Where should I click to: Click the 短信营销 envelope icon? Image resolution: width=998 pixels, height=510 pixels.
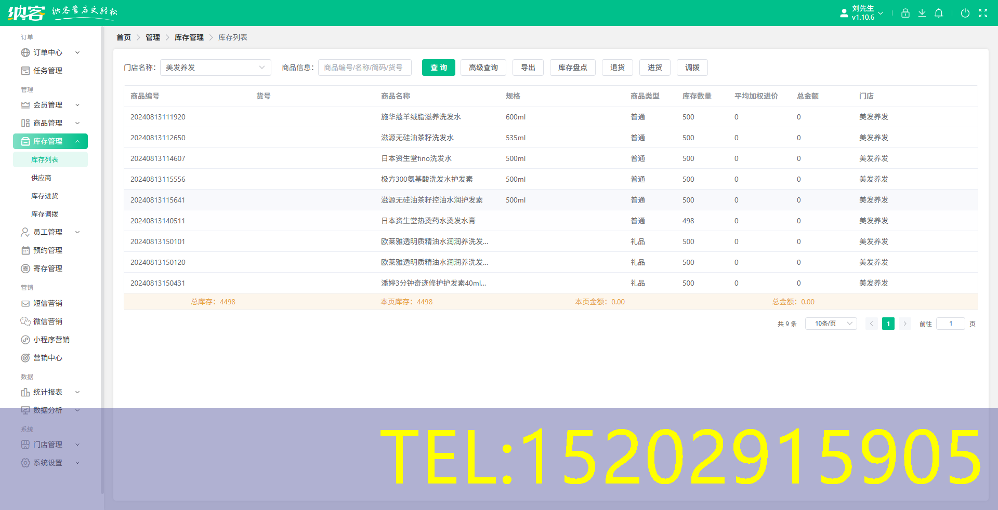(x=25, y=303)
